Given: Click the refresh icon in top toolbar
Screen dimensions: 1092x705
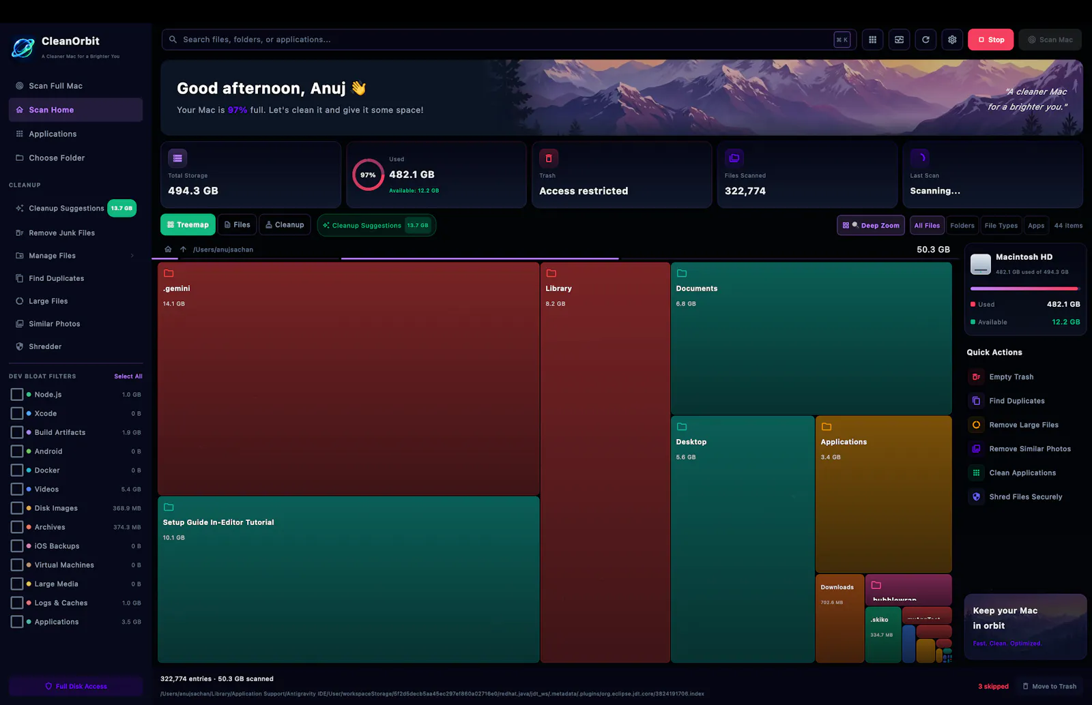Looking at the screenshot, I should point(925,40).
